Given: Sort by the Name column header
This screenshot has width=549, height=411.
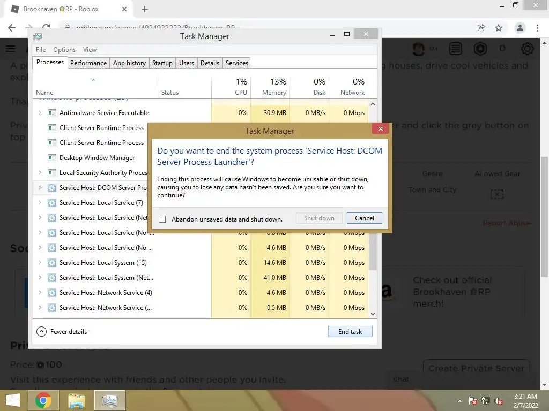Looking at the screenshot, I should point(95,87).
